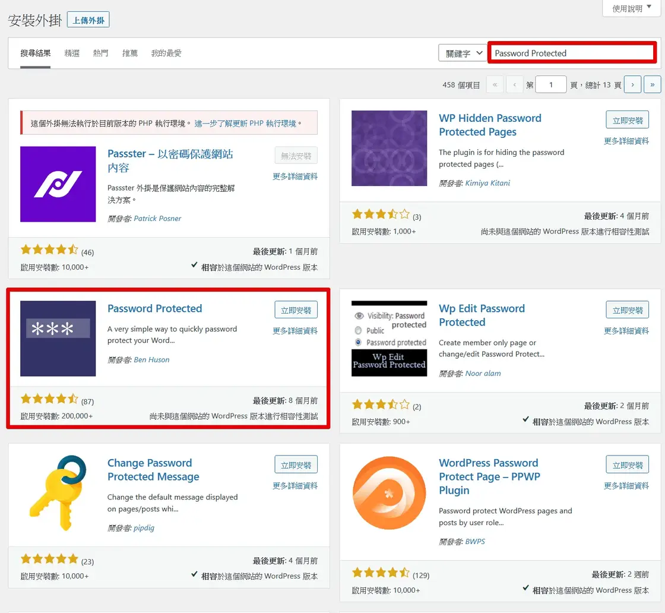The image size is (665, 613).
Task: Click the Passster plugin purple icon
Action: (x=58, y=184)
